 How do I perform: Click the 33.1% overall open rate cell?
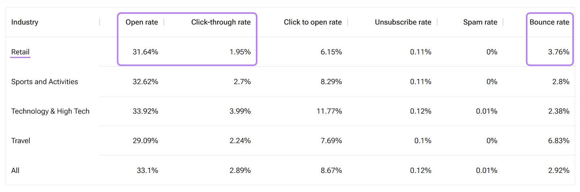(147, 170)
